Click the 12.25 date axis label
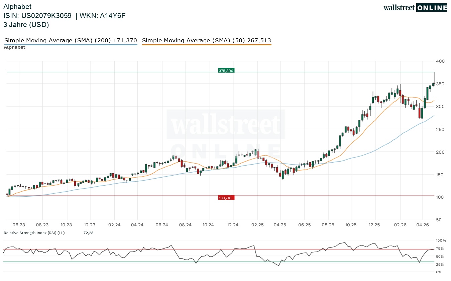 tap(374, 225)
